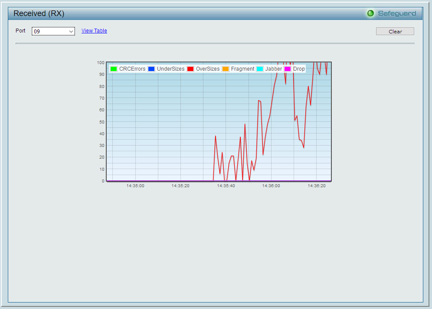Click the red OverSizes legend swatch
432x309 pixels.
(190, 69)
